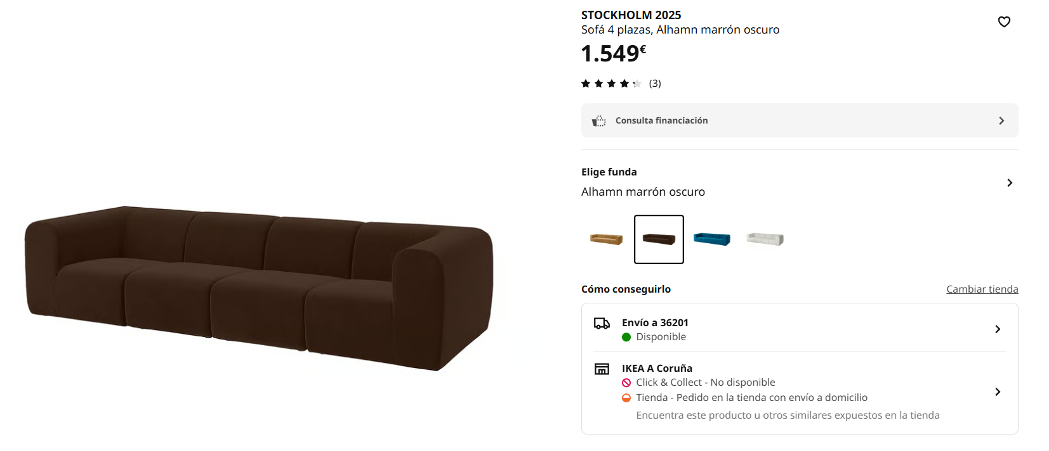Screen dimensions: 1049x451
Task: Open the Elige funda chevron
Action: [1010, 183]
